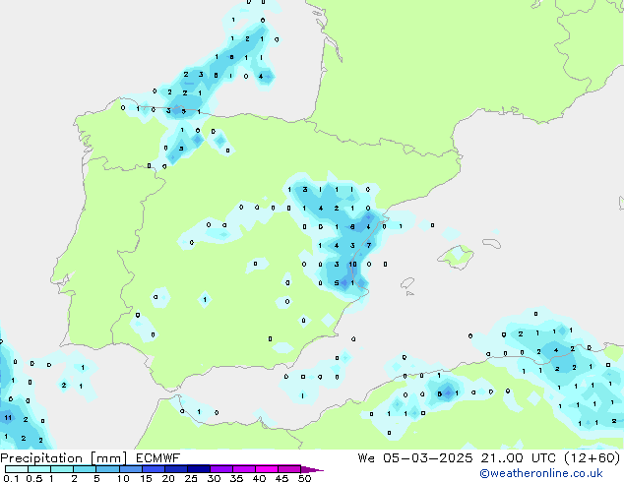Click the lightest legend swatch between 0.1 and 0.5

(x=17, y=469)
